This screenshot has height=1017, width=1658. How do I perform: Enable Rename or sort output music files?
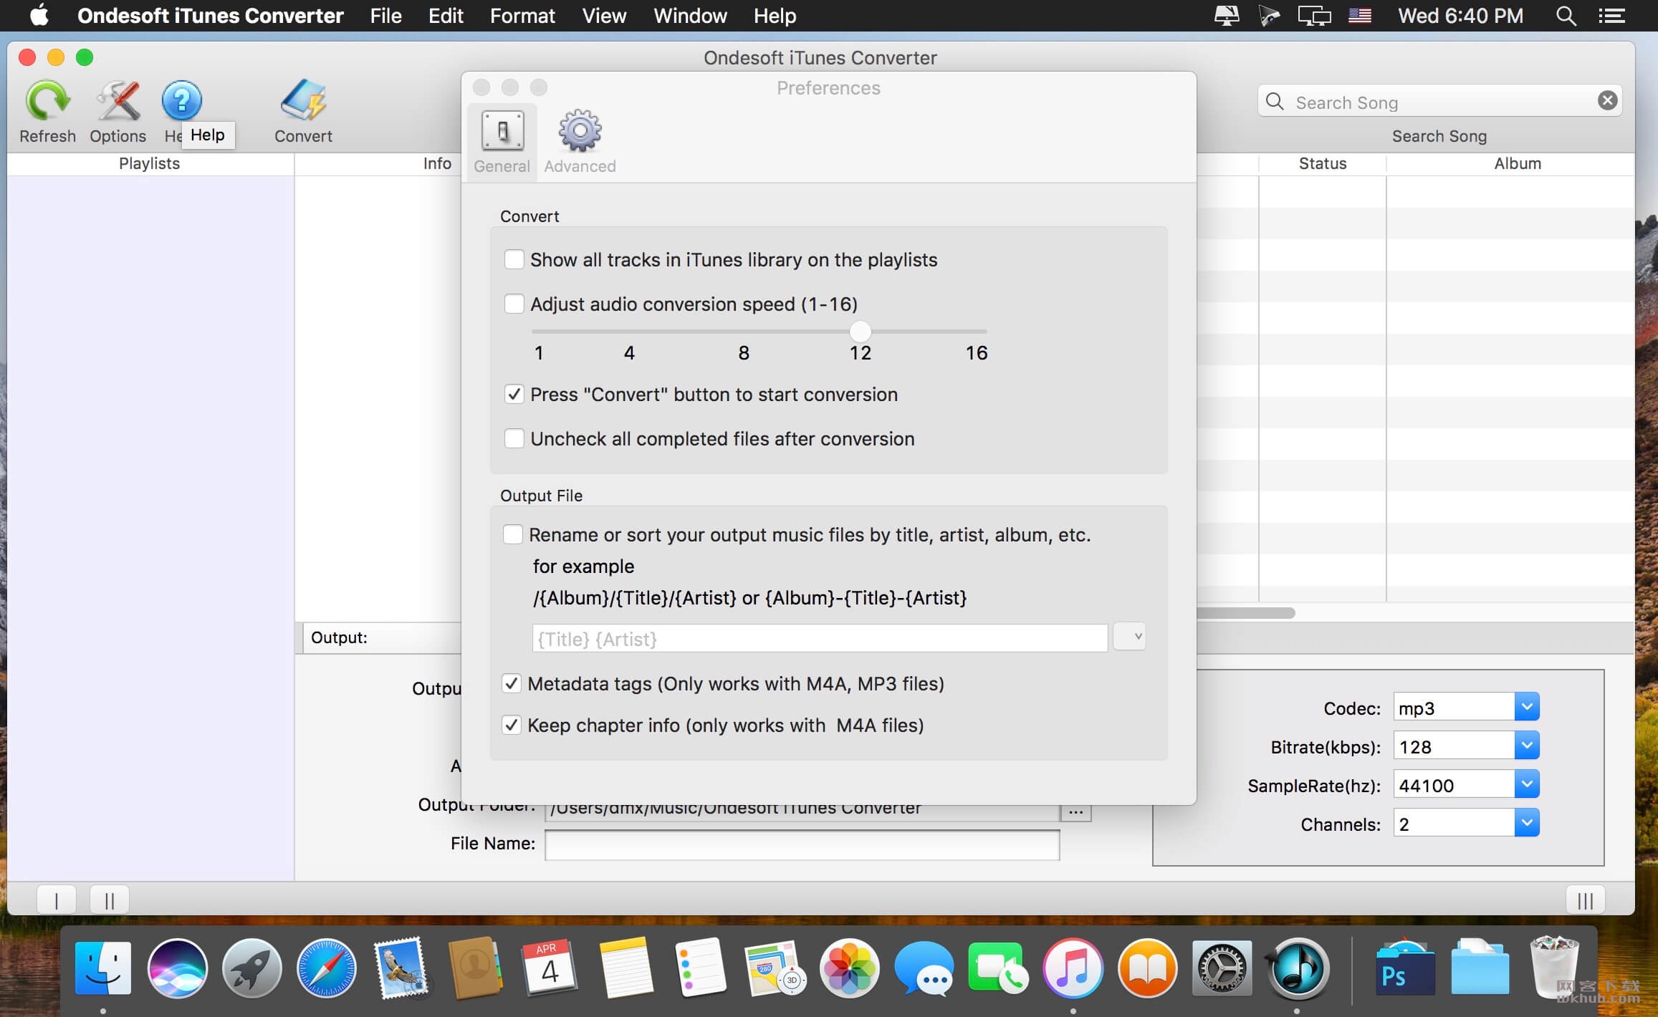click(x=512, y=534)
